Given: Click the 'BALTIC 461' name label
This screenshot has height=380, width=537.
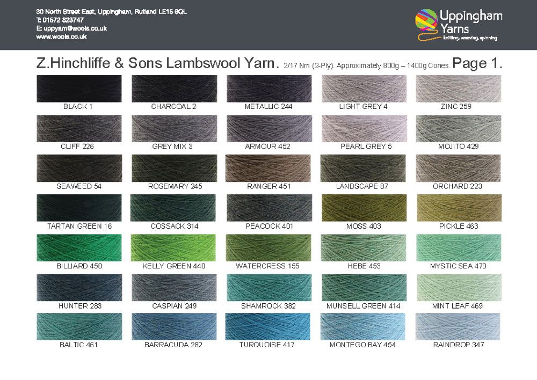Looking at the screenshot, I should tap(79, 345).
